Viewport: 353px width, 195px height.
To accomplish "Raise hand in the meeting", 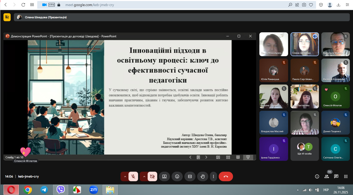I will pos(203,176).
